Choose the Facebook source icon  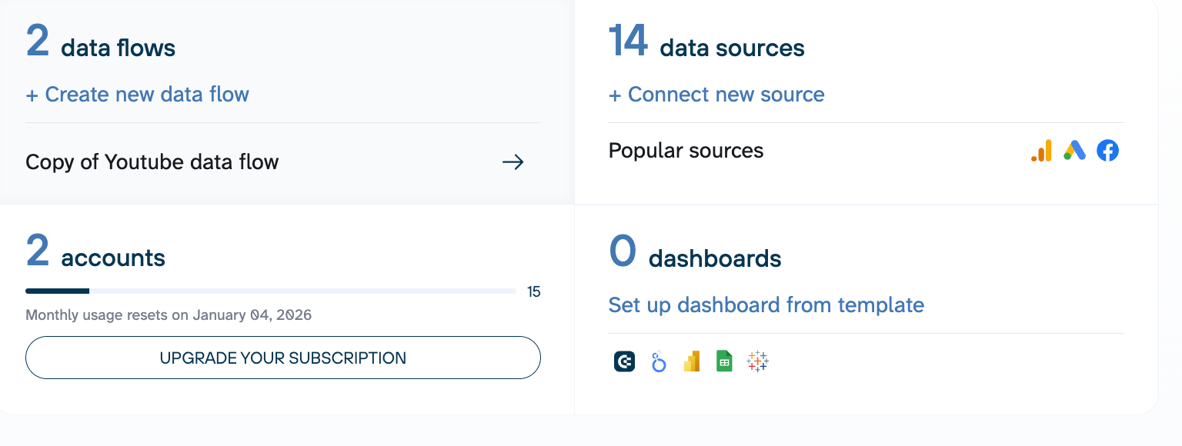click(1107, 151)
